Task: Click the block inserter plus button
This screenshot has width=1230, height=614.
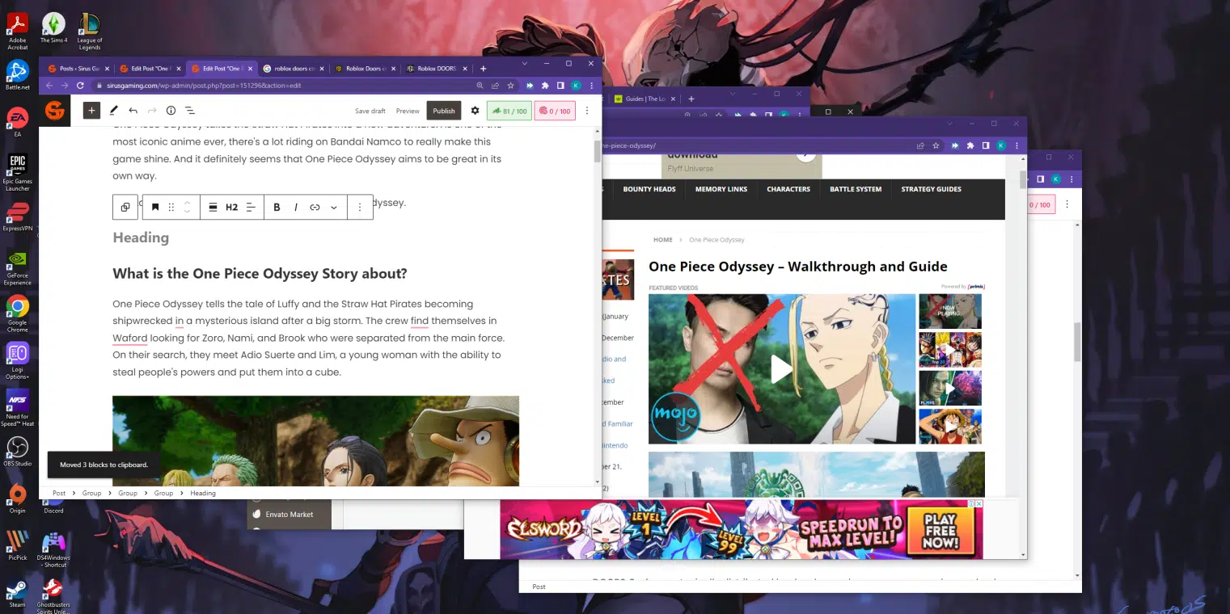Action: 91,111
